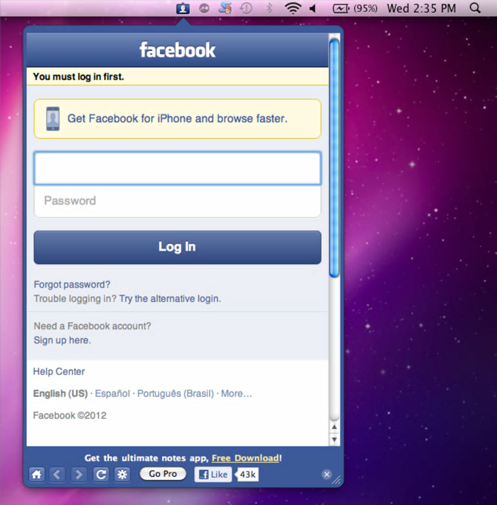Click the battery status indicator

pos(355,8)
